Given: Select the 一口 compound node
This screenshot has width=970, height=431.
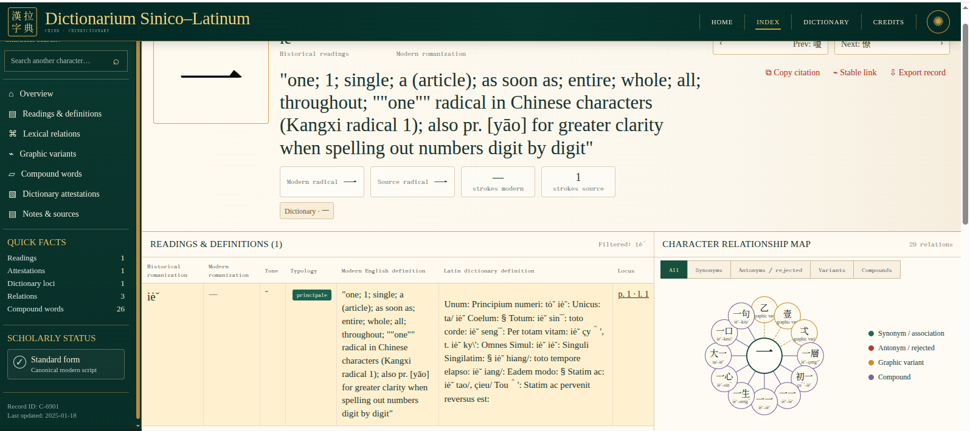Looking at the screenshot, I should [x=724, y=333].
